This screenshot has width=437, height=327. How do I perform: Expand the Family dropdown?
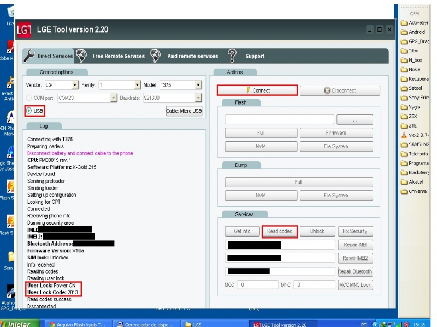(x=137, y=85)
